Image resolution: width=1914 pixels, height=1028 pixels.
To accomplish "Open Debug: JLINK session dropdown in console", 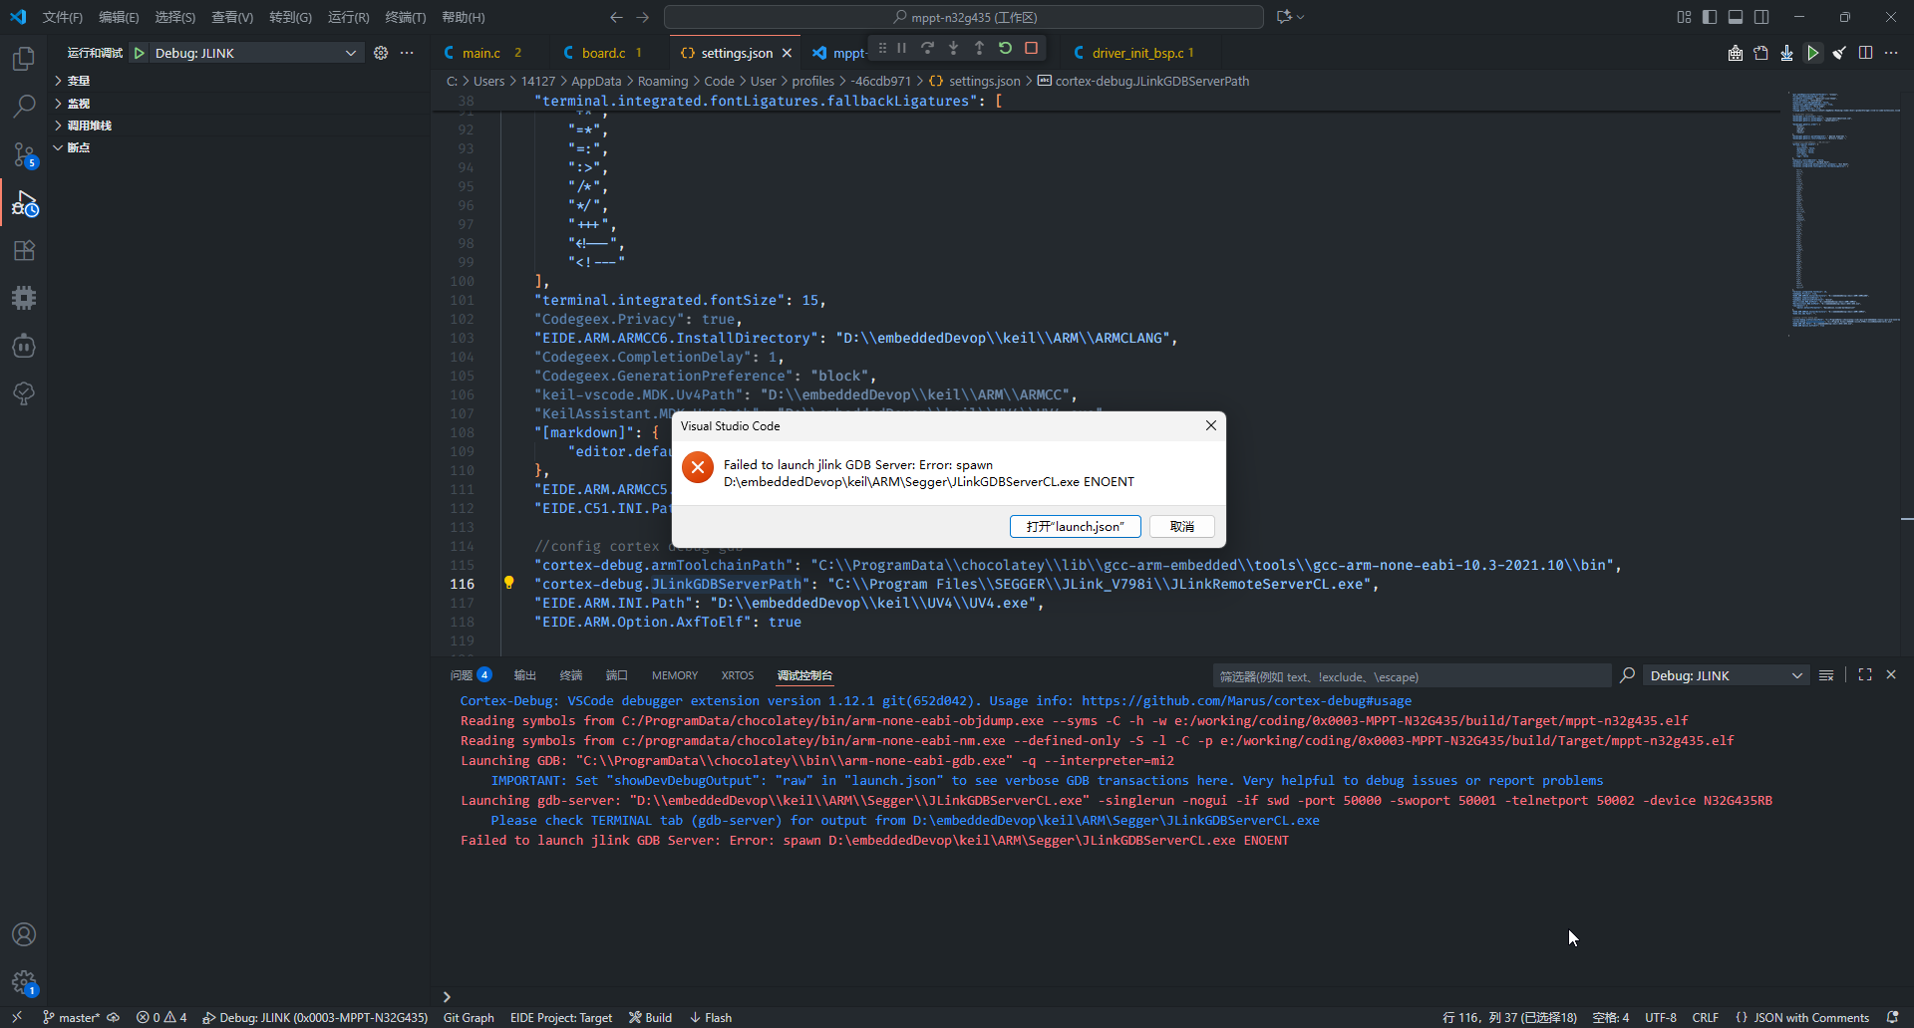I will tap(1726, 675).
